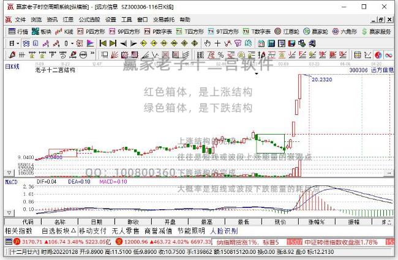Toggle the red yin-yang taiji icon
This screenshot has height=260, width=398.
point(378,54)
